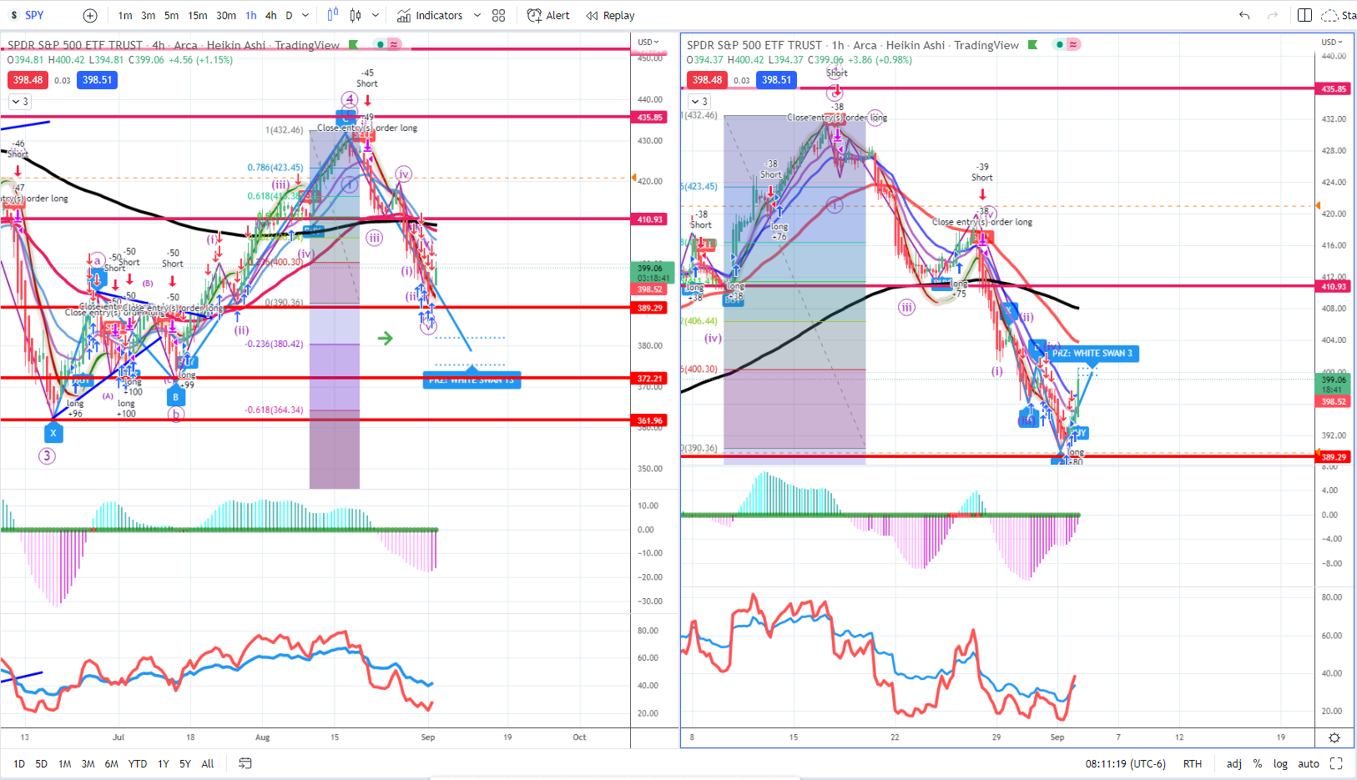Click green flag on 4h chart title
This screenshot has width=1357, height=780.
coord(354,45)
